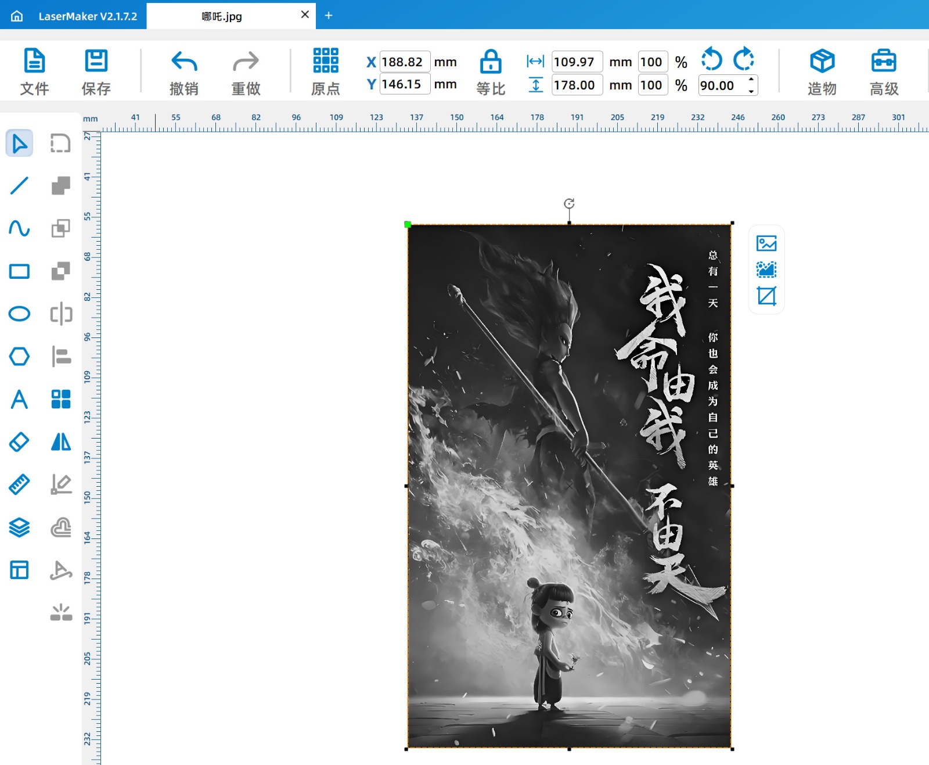
Task: Click the hanger-shaped tool icon
Action: pos(60,570)
